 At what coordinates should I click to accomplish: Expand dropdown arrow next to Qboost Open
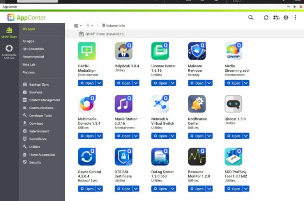point(246,136)
